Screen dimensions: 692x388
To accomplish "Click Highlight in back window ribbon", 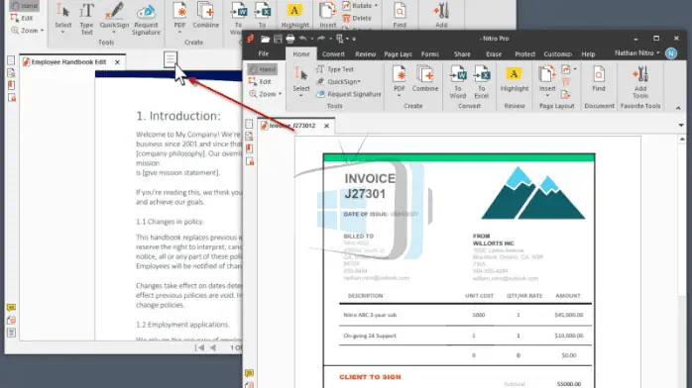I will (294, 16).
